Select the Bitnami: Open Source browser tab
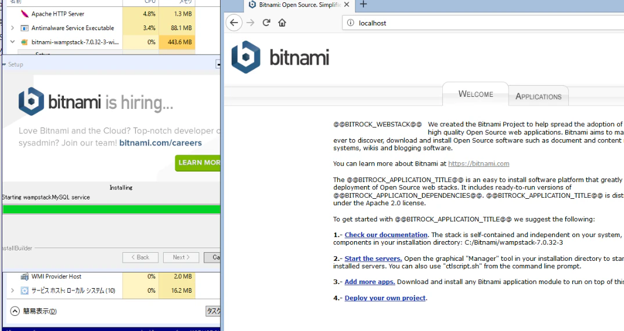Screen dimensions: 624x331 click(299, 5)
